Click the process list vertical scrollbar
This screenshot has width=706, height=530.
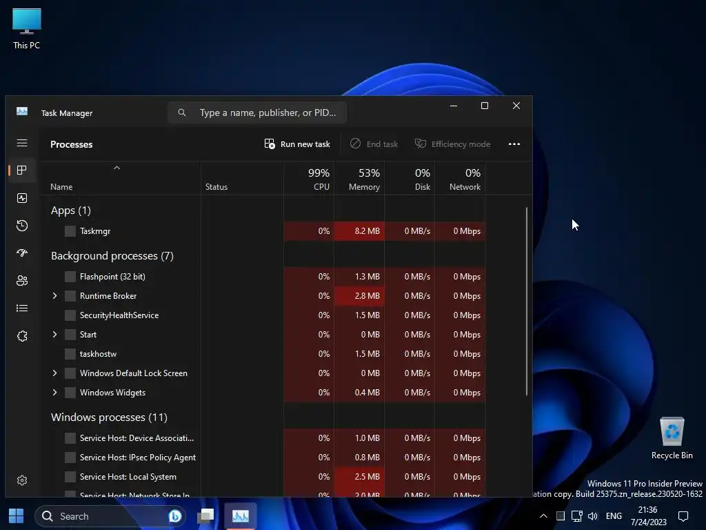coord(526,302)
